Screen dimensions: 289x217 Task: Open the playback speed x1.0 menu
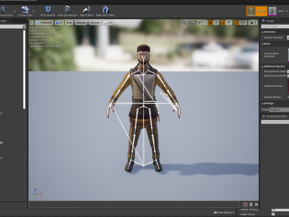coord(108,23)
